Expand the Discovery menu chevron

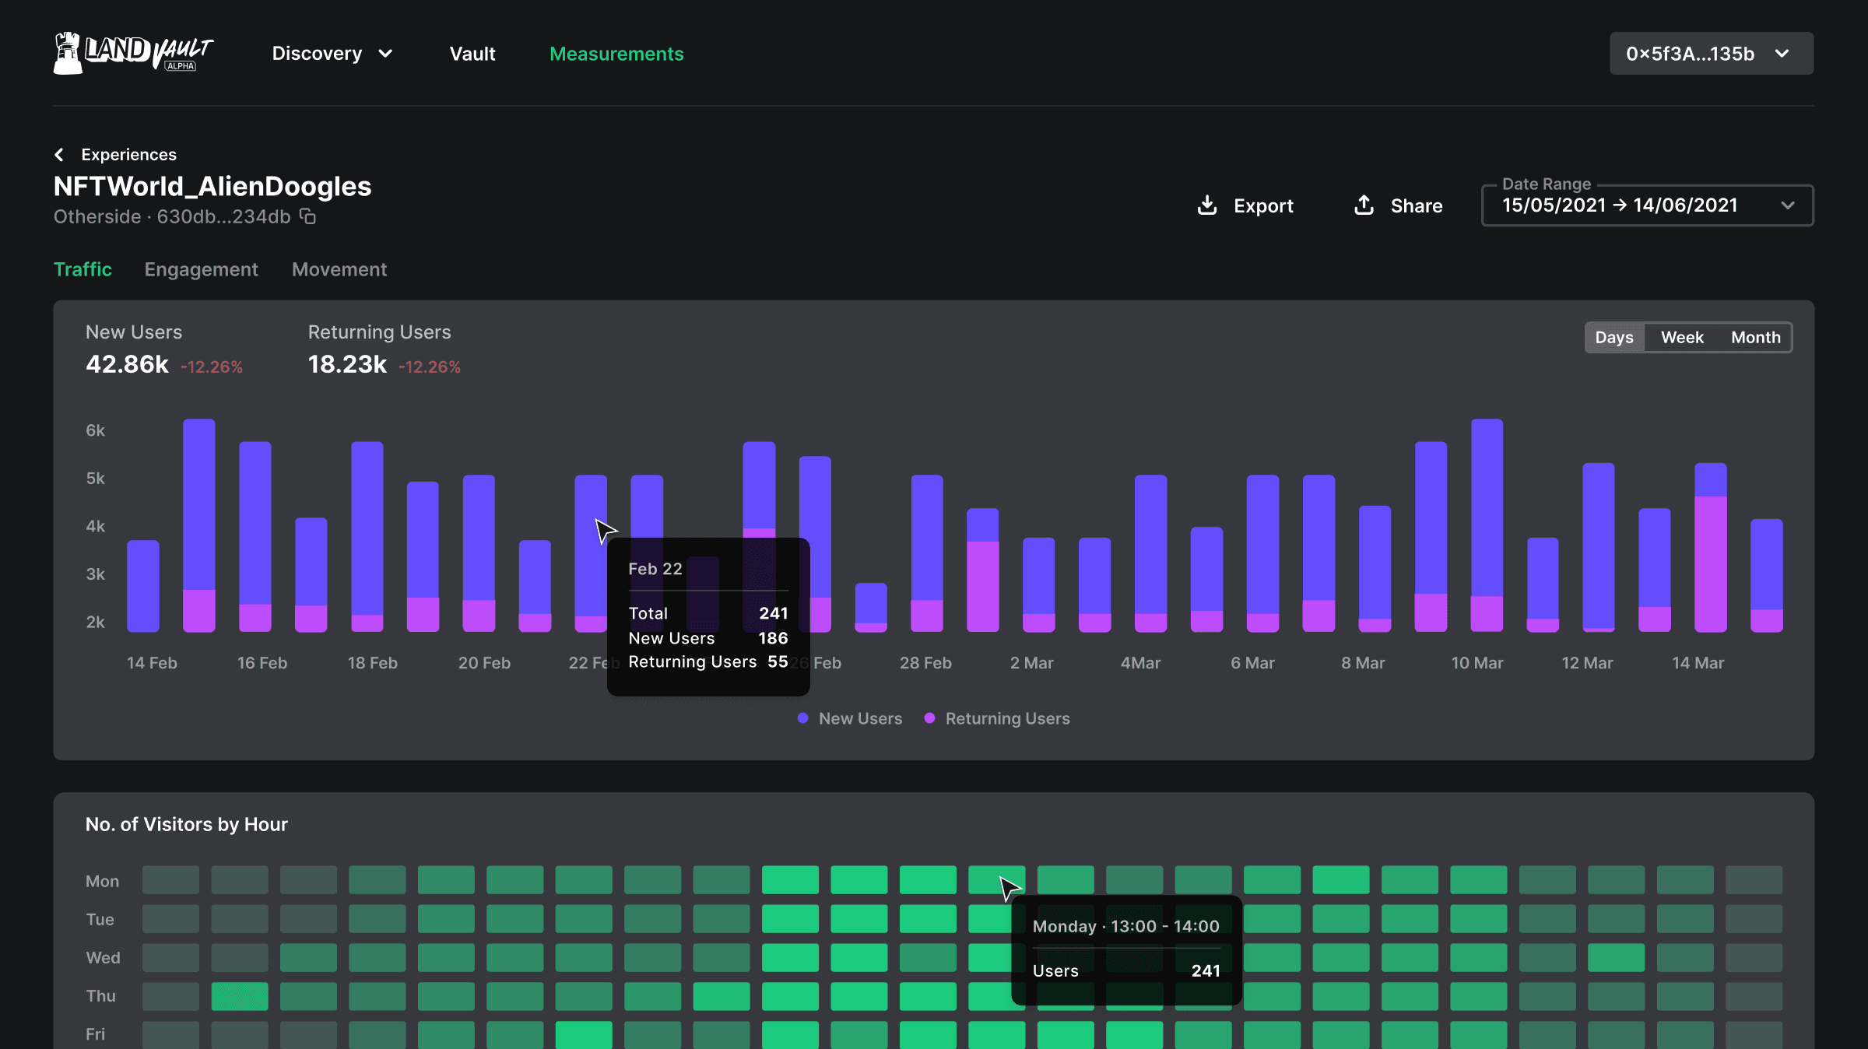pyautogui.click(x=385, y=54)
